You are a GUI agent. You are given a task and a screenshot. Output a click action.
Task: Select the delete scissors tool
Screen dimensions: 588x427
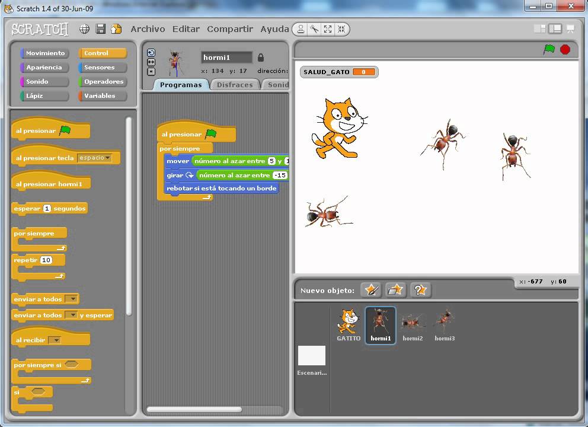pos(314,29)
